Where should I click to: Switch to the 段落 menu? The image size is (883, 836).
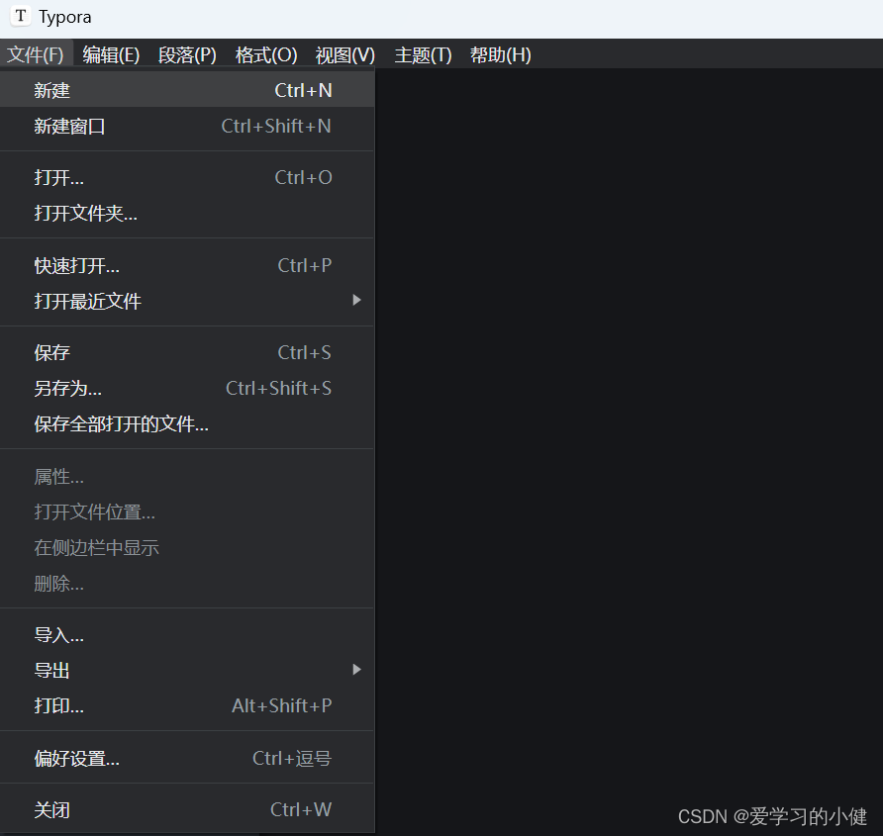(x=186, y=54)
